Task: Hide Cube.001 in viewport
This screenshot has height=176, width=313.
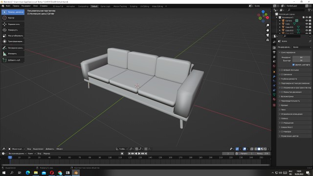Action: pos(307,27)
